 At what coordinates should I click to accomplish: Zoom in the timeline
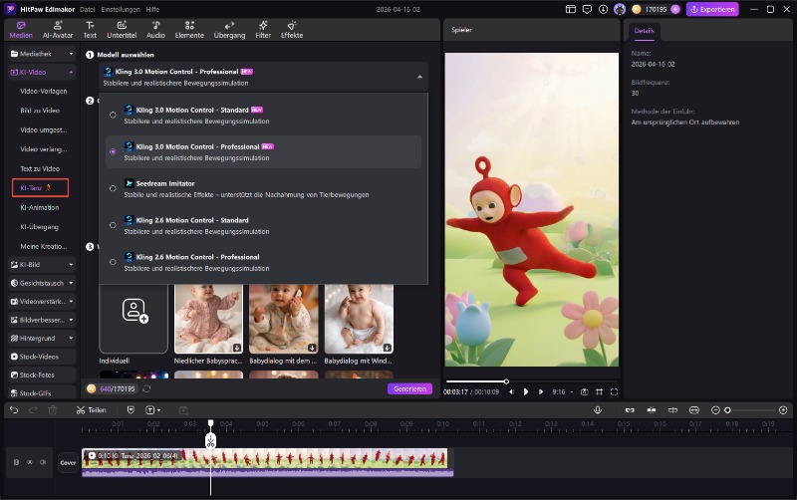coord(783,410)
